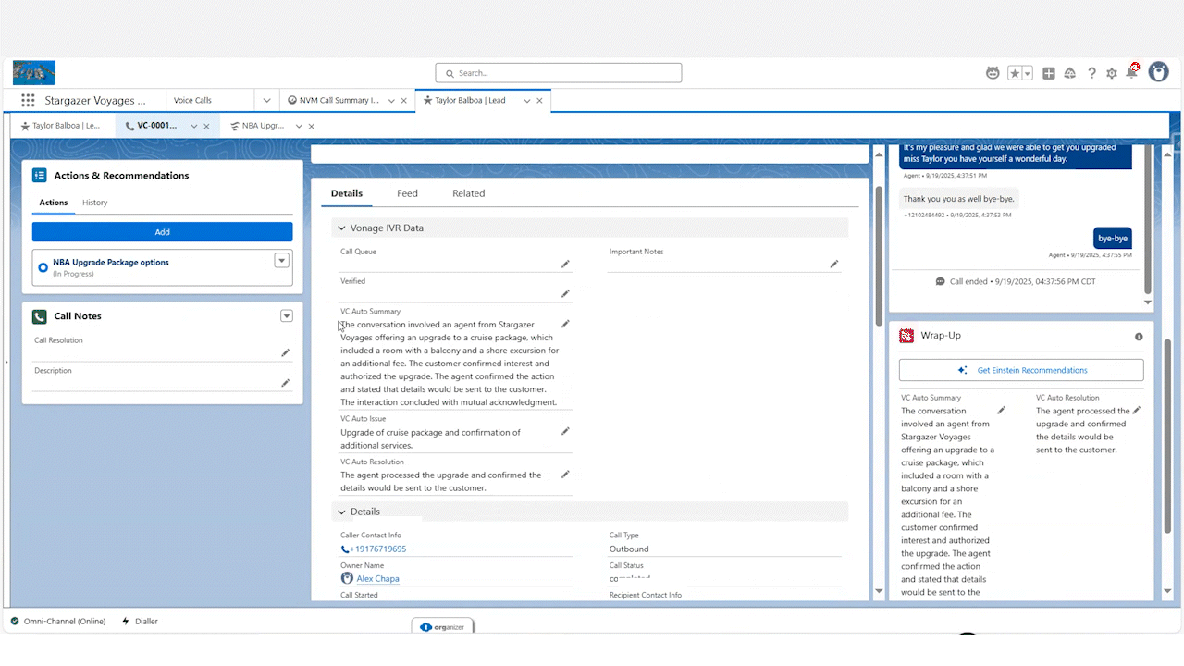Edit the Call Queue field pencil icon
Image resolution: width=1184 pixels, height=666 pixels.
(x=565, y=264)
